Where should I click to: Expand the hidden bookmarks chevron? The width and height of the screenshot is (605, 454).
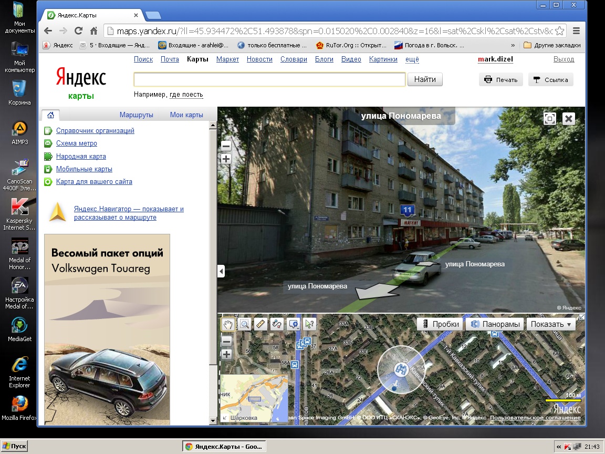(x=513, y=45)
